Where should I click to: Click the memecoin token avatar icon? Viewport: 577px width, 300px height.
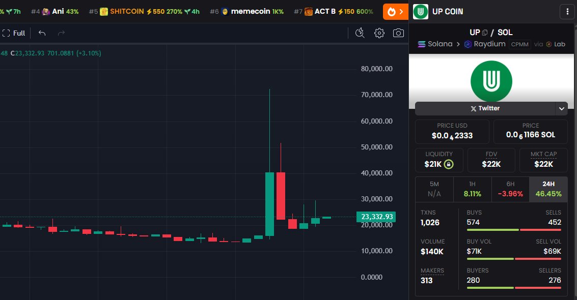click(x=225, y=12)
